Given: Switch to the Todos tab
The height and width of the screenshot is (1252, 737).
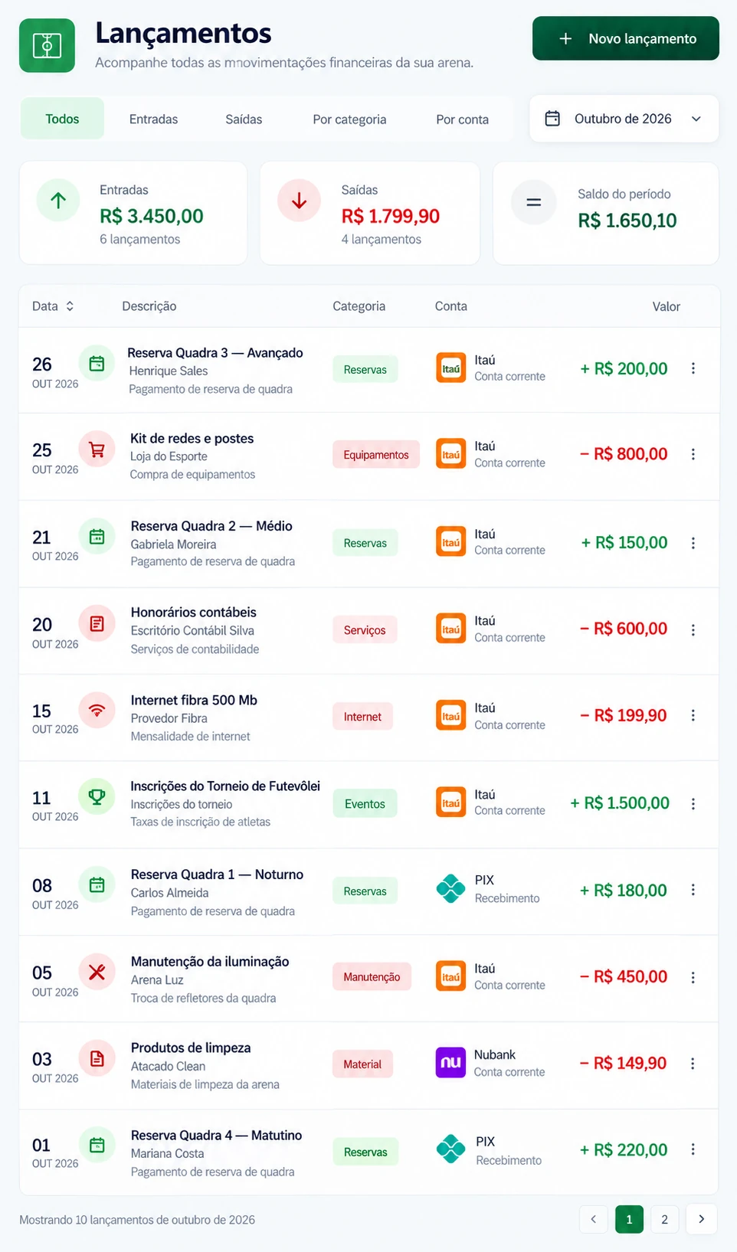Looking at the screenshot, I should (x=62, y=119).
